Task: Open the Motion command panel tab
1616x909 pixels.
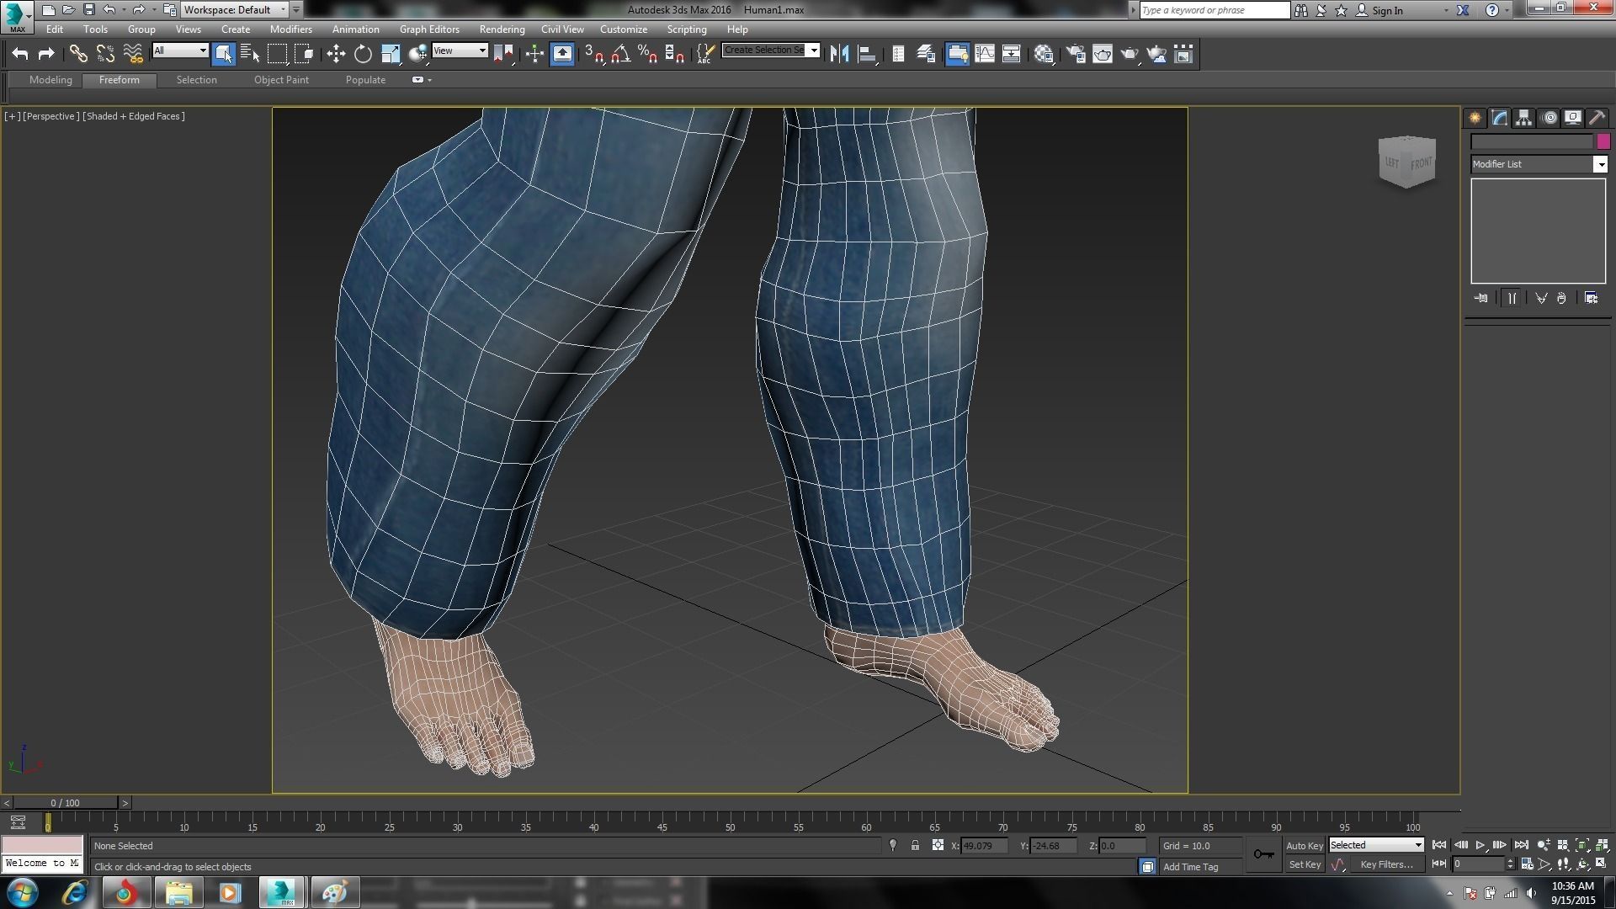Action: pyautogui.click(x=1550, y=118)
